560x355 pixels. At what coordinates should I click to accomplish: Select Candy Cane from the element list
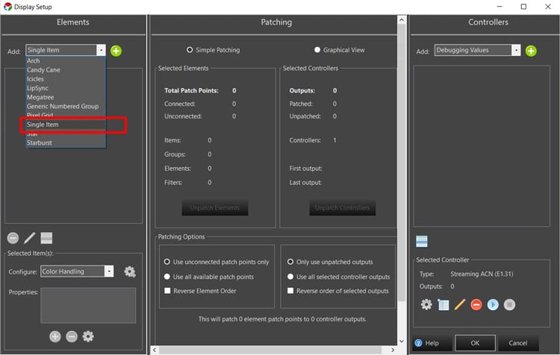coord(43,70)
